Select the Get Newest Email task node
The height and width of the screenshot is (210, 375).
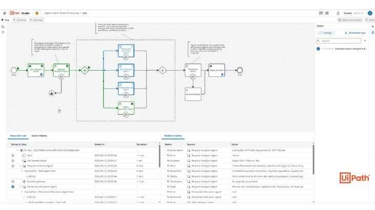[x=36, y=70]
